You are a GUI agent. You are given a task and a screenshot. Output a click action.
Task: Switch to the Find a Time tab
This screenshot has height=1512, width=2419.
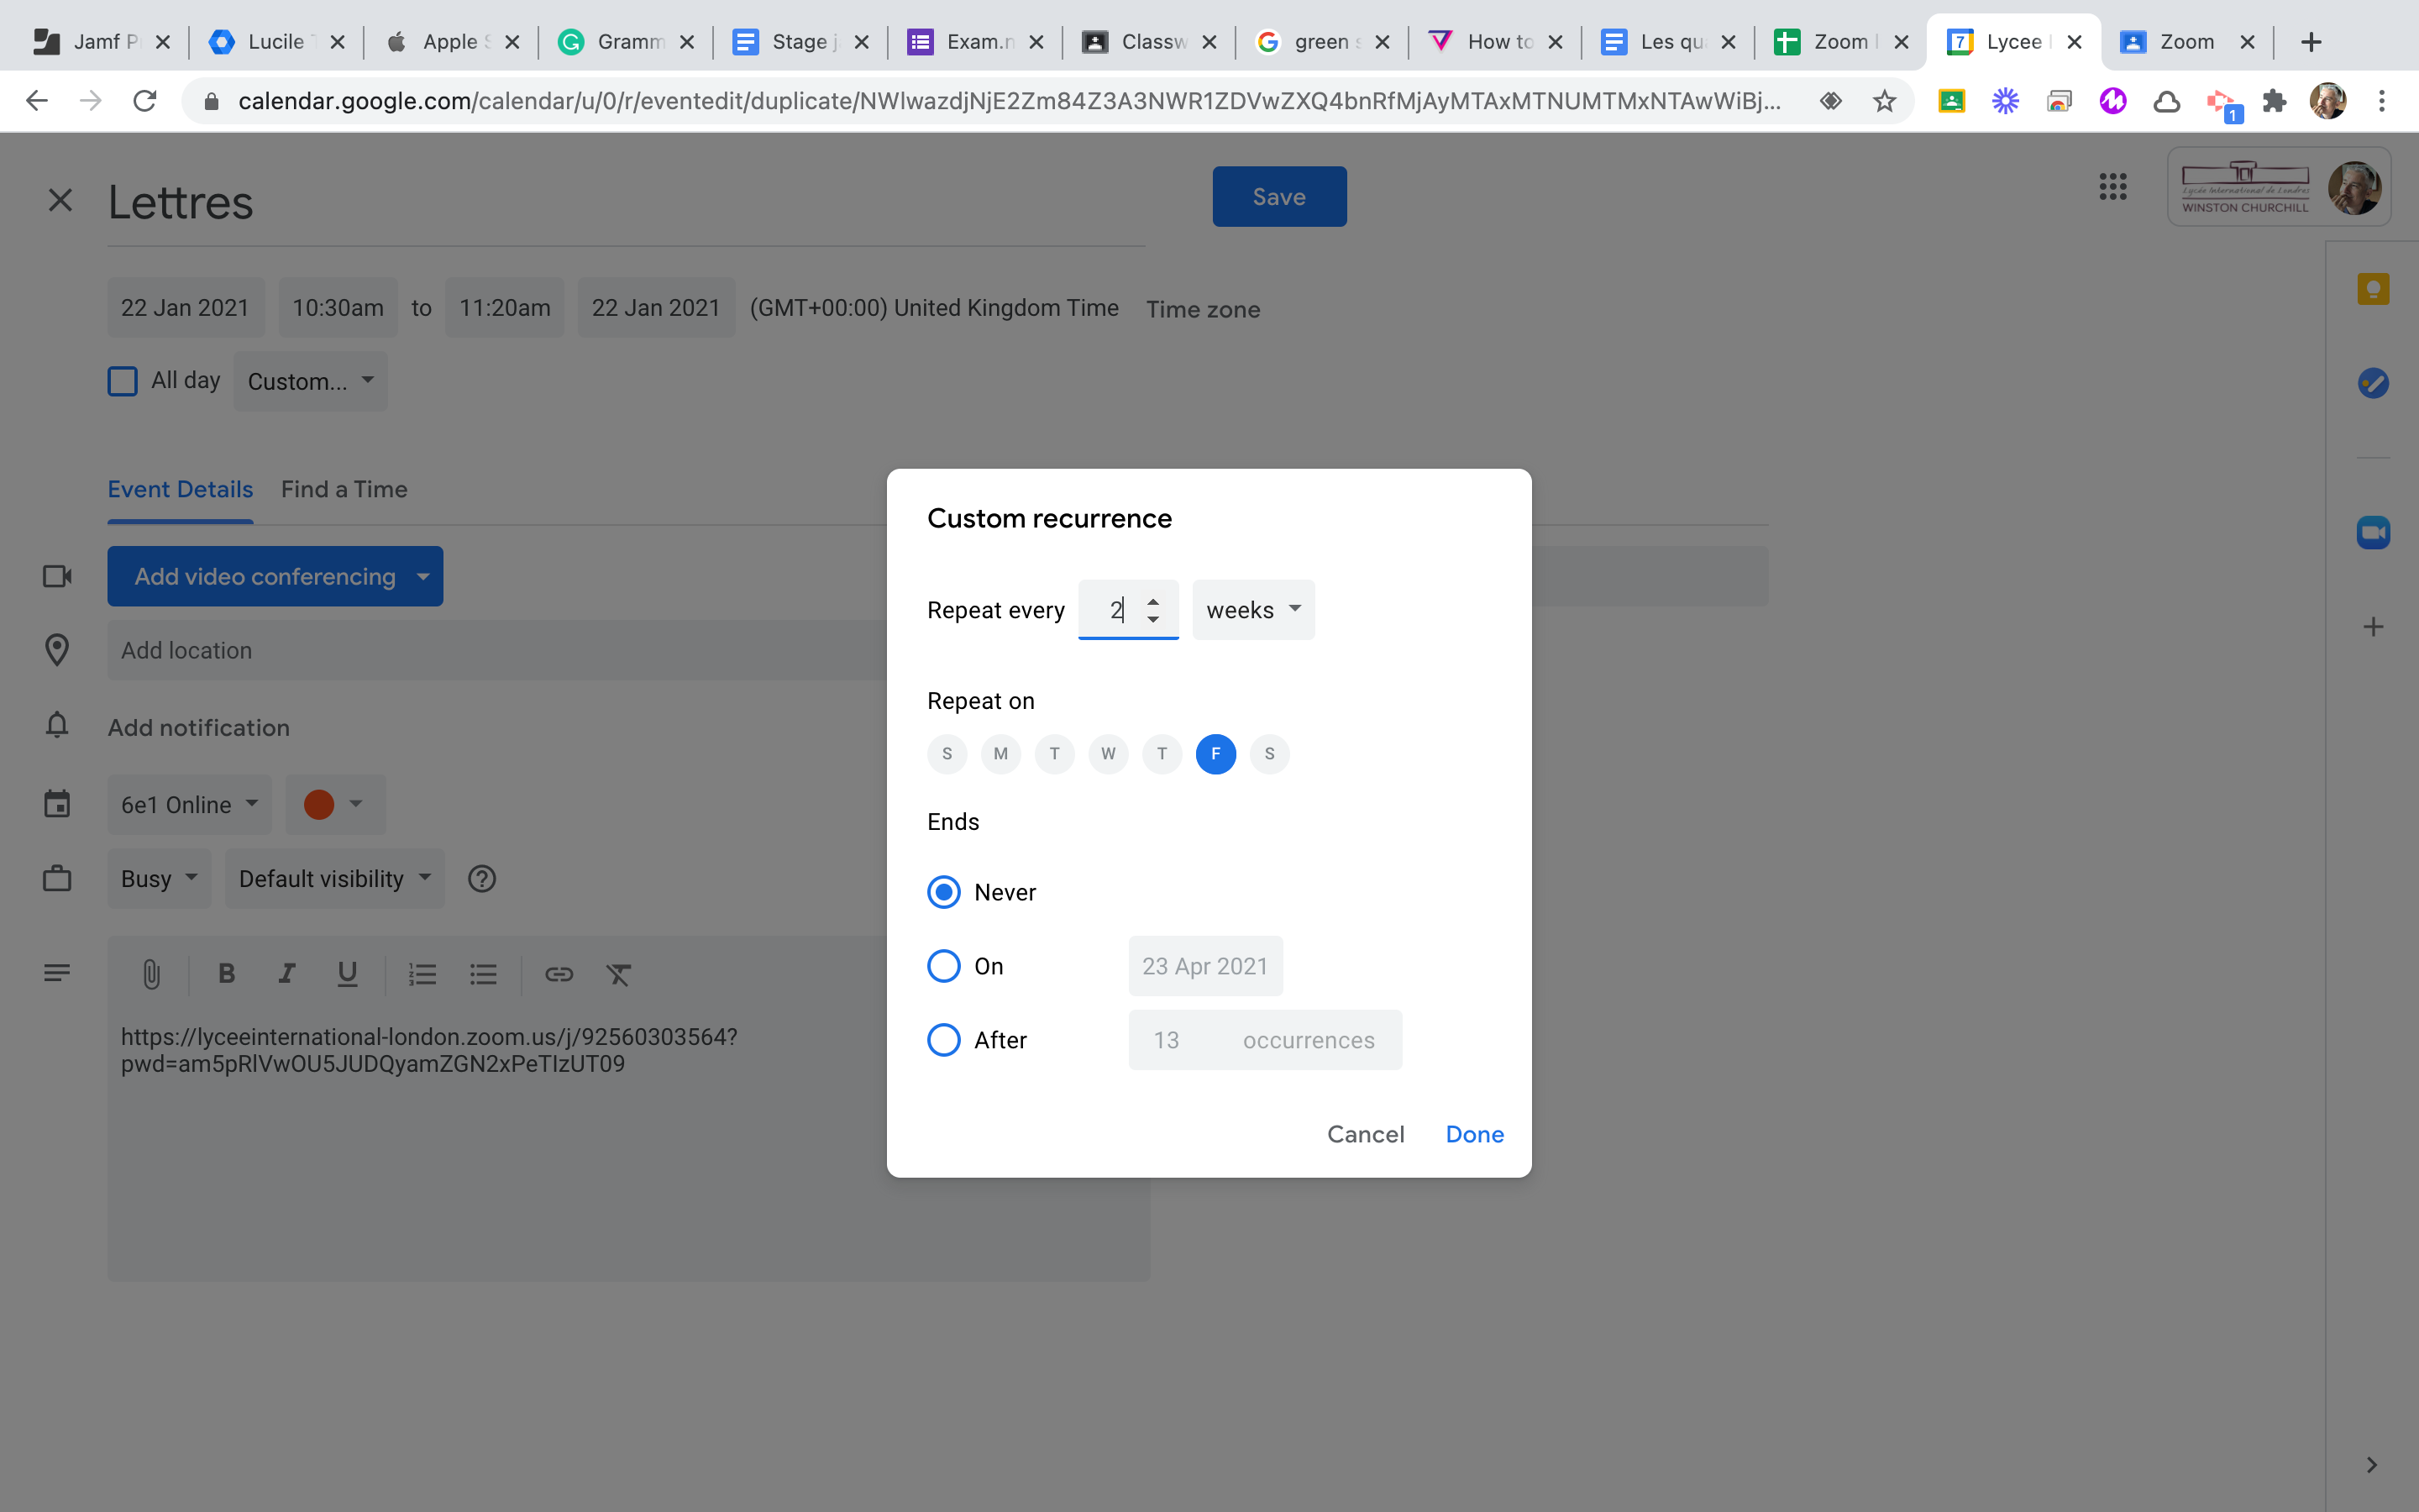(344, 489)
